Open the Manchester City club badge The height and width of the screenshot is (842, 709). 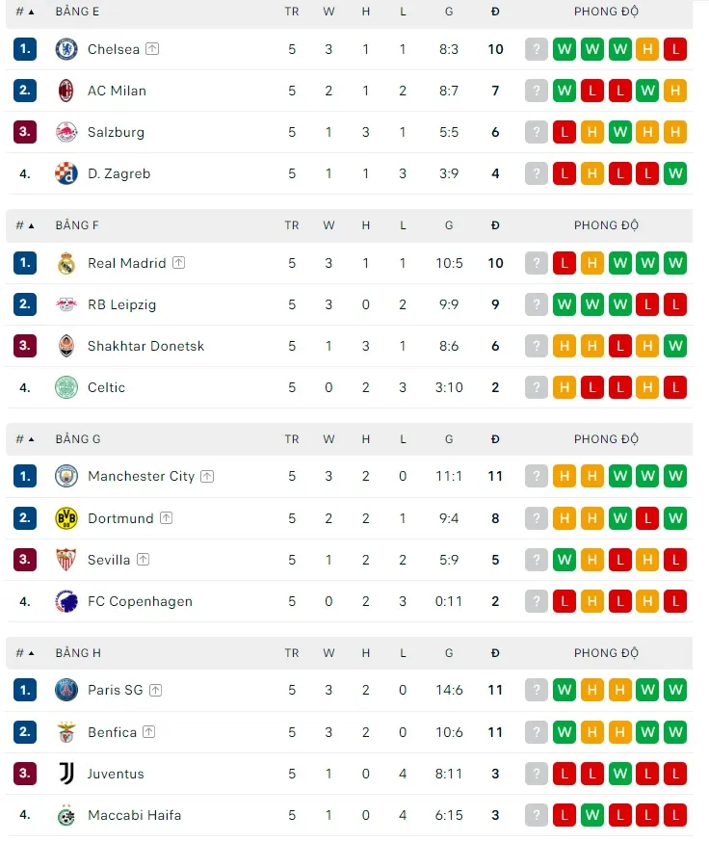[66, 476]
